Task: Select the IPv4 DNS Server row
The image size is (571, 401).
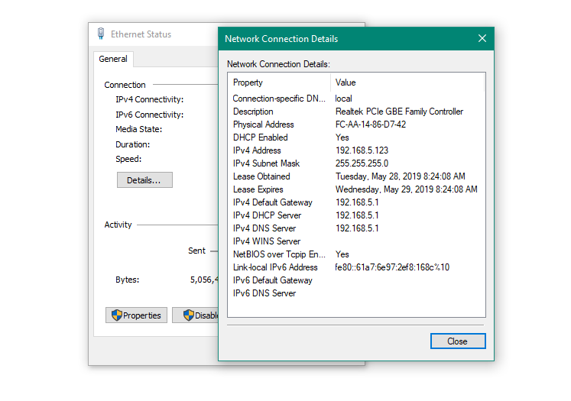Action: point(264,228)
